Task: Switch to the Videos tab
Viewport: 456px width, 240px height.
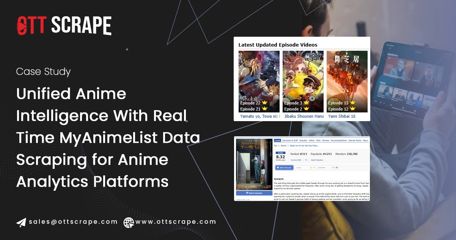Action: tap(311, 140)
